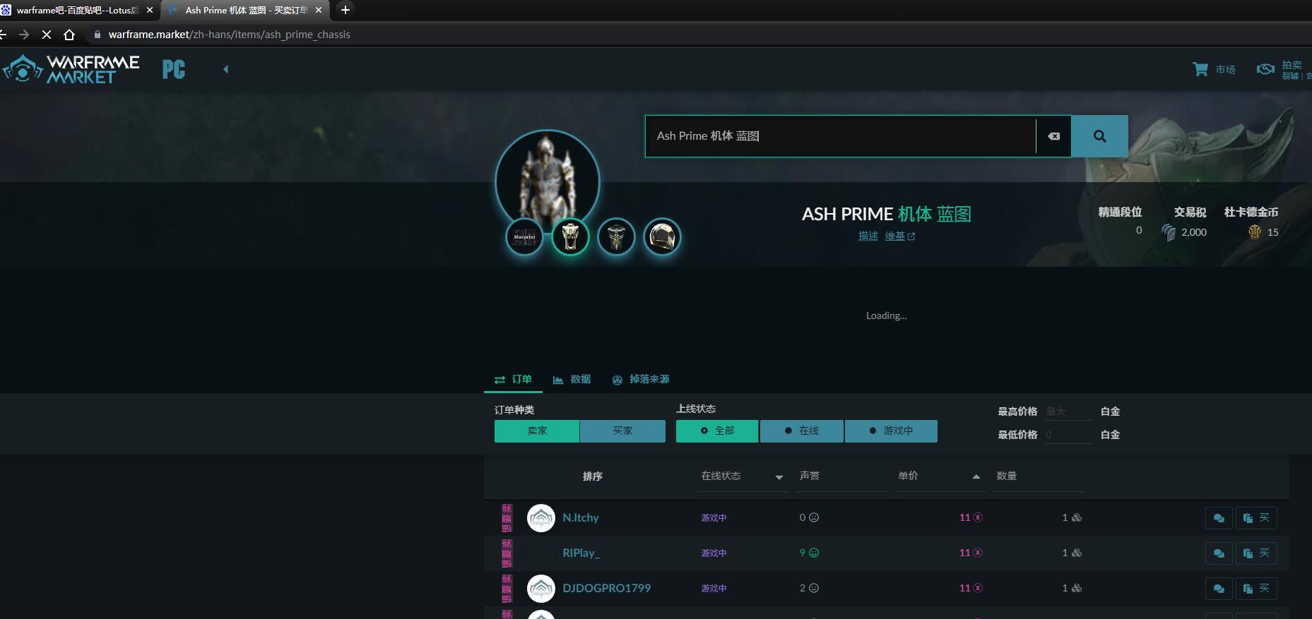Open DJDOGPRO1799's user profile
This screenshot has height=619, width=1312.
[606, 588]
